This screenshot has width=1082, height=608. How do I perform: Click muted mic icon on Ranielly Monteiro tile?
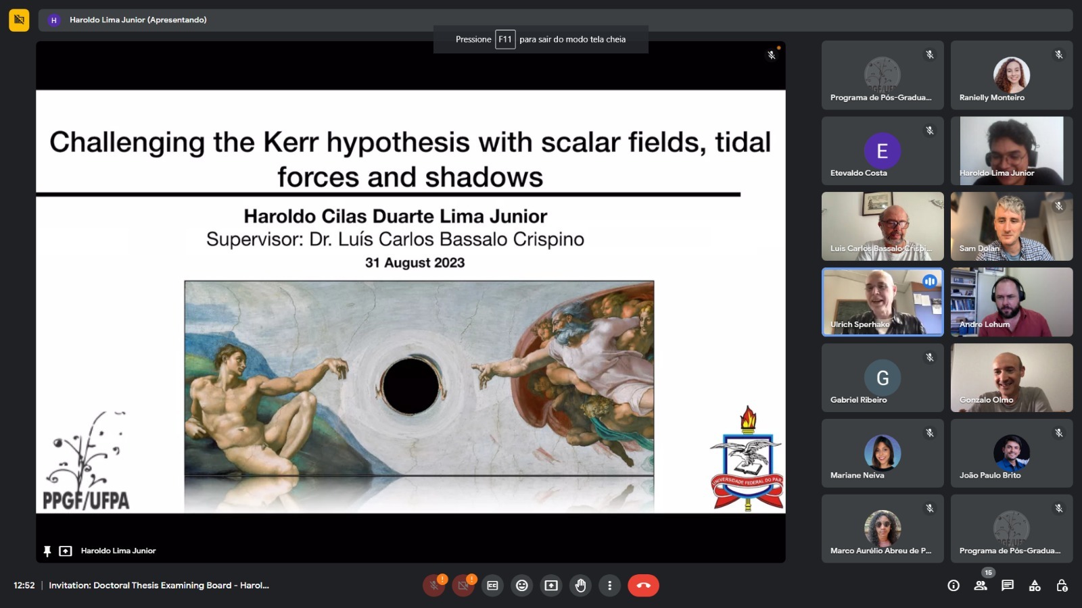tap(1059, 55)
